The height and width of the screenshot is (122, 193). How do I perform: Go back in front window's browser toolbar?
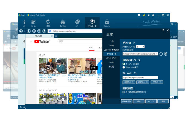tap(29, 31)
